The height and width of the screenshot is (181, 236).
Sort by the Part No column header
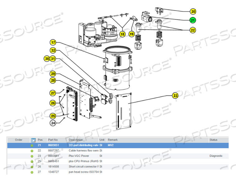point(53,140)
